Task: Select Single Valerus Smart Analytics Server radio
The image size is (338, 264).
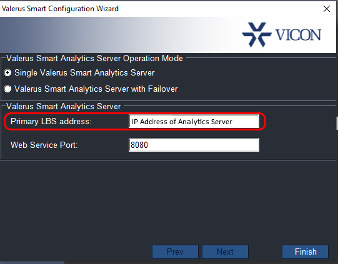Action: click(x=7, y=73)
